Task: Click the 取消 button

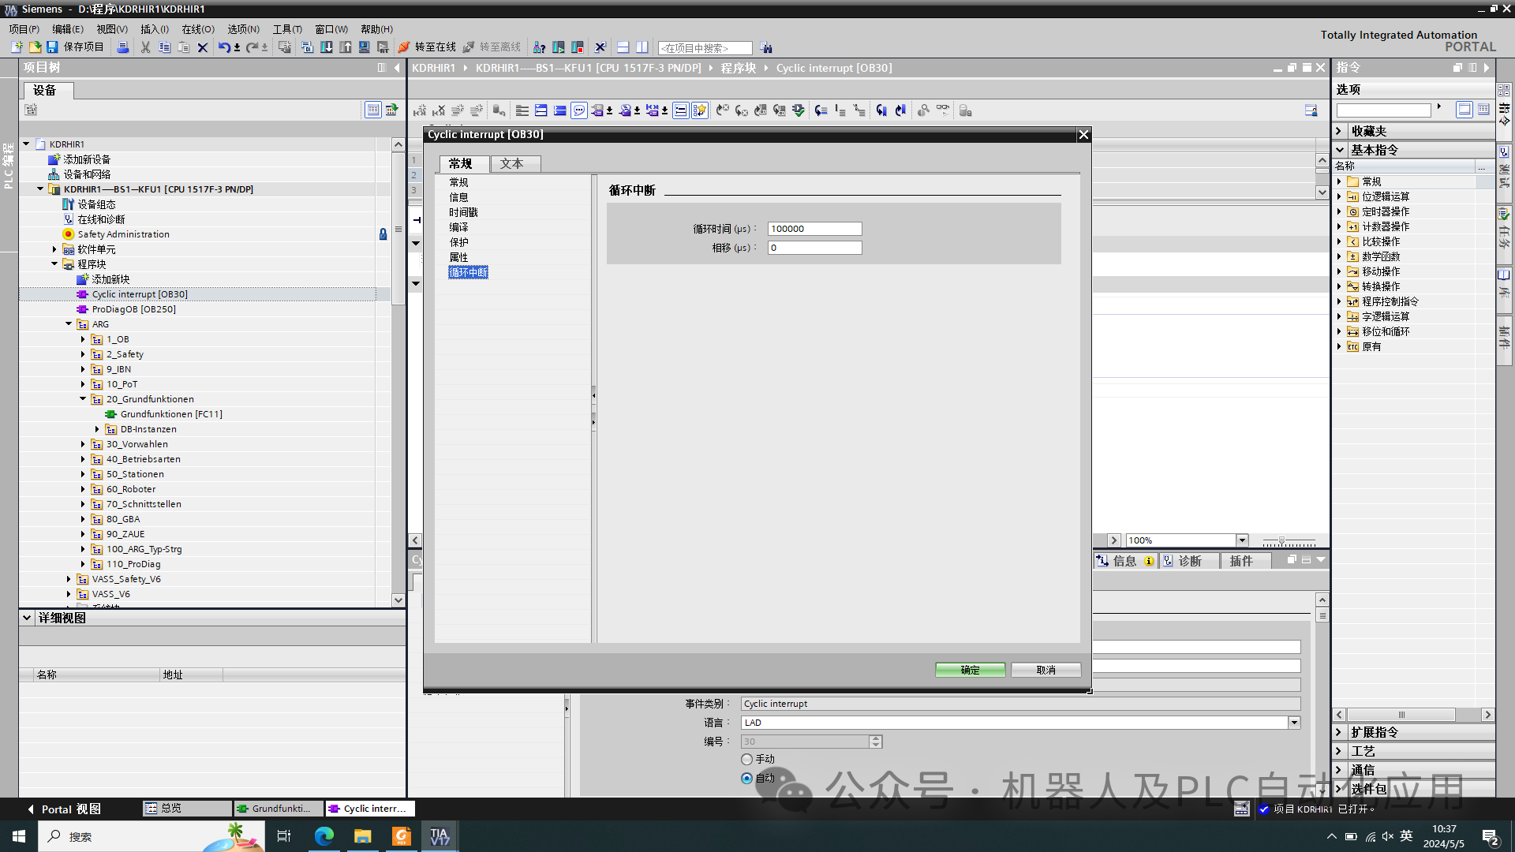Action: pos(1046,670)
